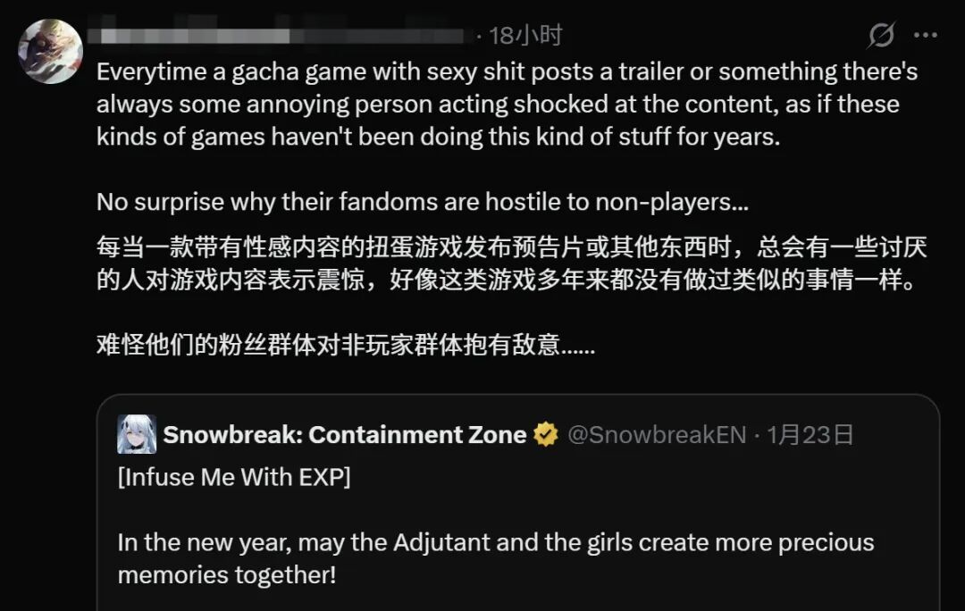Screen dimensions: 965x611
Task: Open the 18小时 timestamp link
Action: tap(525, 36)
